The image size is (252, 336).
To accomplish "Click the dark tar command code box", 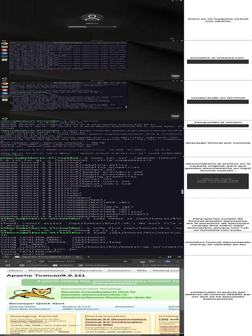I will tap(218, 181).
